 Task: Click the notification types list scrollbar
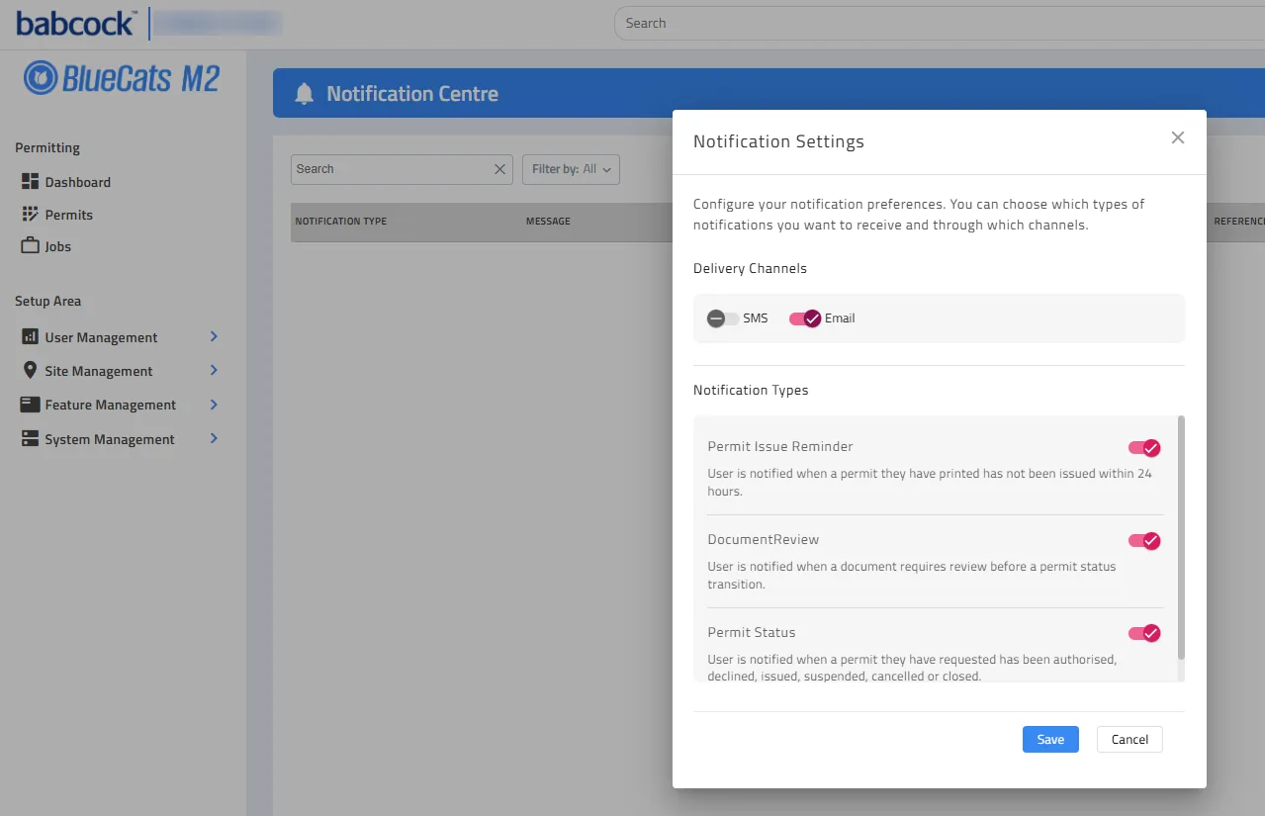pos(1181,538)
